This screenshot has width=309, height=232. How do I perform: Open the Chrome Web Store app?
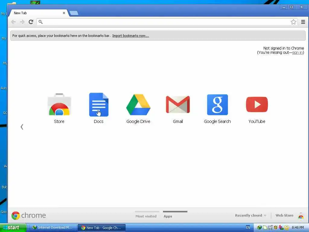point(59,108)
